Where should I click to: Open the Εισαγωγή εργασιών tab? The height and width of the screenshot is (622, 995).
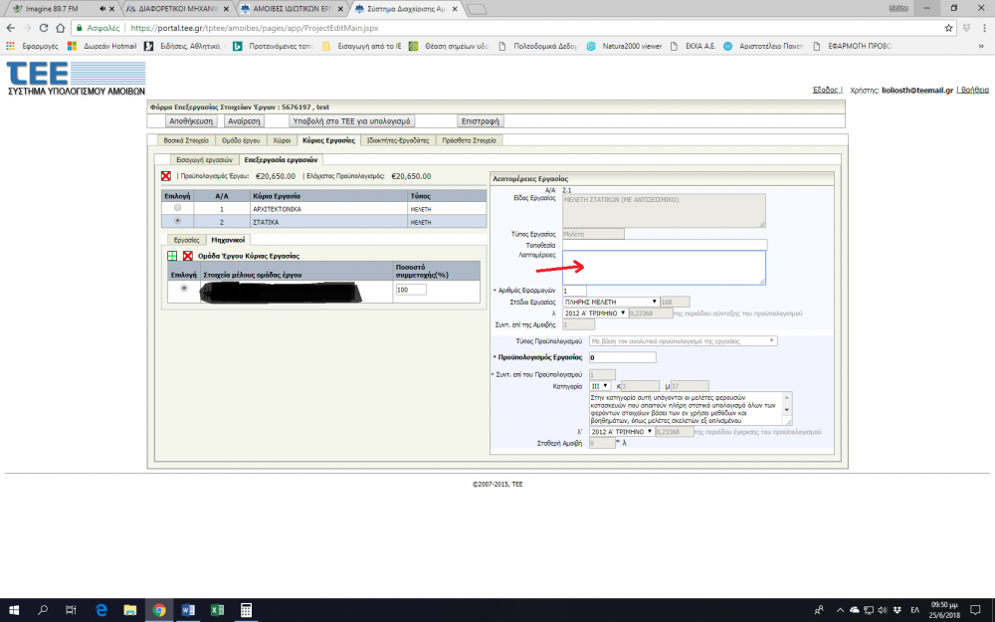click(203, 159)
